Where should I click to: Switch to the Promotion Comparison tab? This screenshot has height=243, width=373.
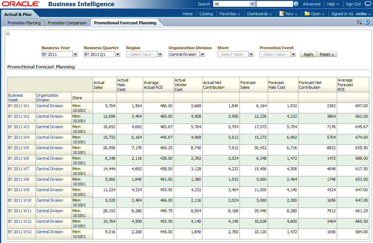pyautogui.click(x=67, y=23)
